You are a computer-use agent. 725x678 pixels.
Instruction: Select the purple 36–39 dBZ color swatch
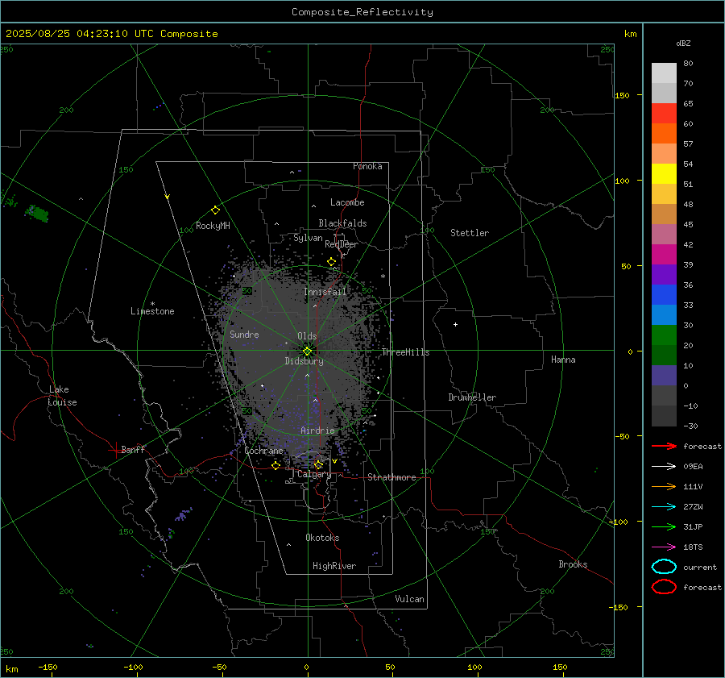tap(664, 275)
